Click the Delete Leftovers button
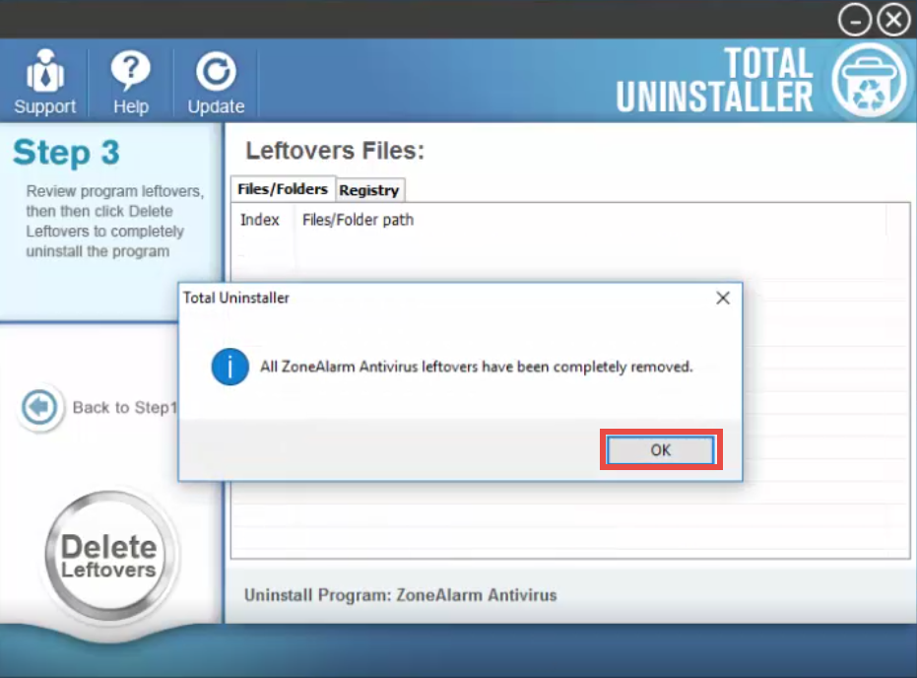The width and height of the screenshot is (917, 678). (x=108, y=555)
